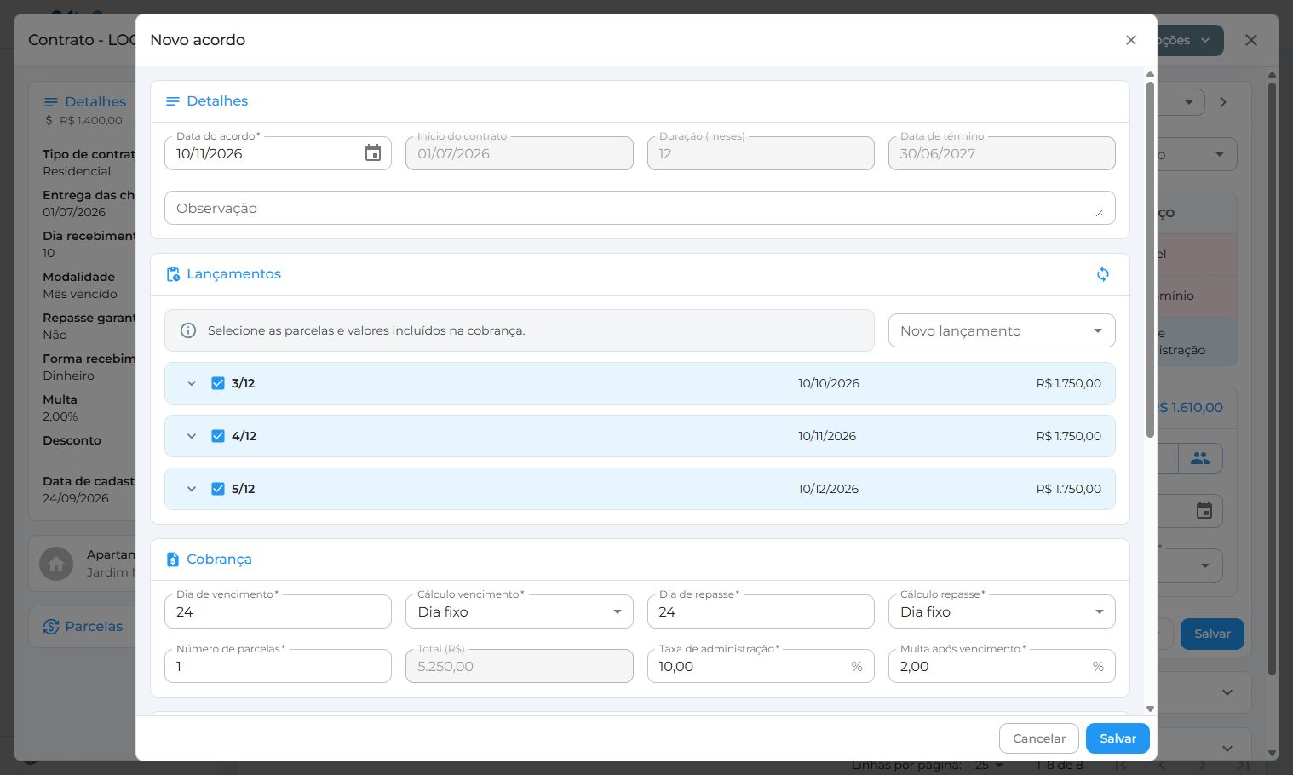The width and height of the screenshot is (1293, 775).
Task: Save the new agreement with Salvar
Action: 1118,738
